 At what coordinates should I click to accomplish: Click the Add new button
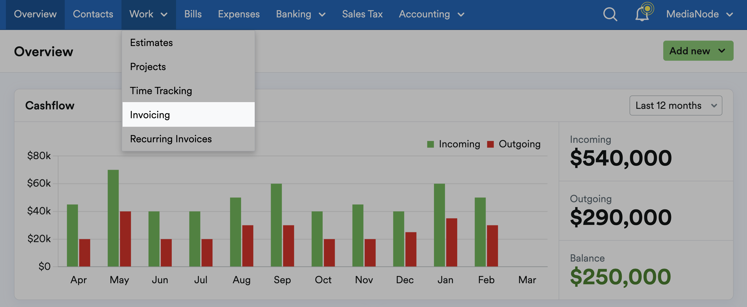coord(690,51)
